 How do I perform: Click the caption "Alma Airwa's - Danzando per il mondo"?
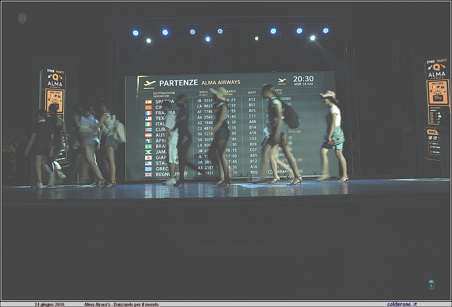click(121, 305)
